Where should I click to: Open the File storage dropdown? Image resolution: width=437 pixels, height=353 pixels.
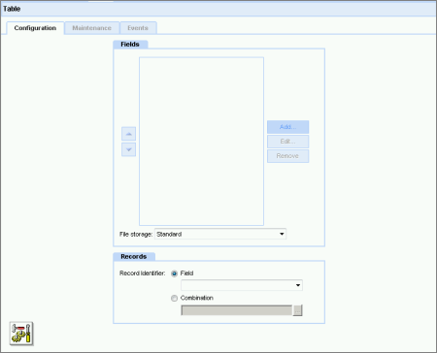point(220,234)
